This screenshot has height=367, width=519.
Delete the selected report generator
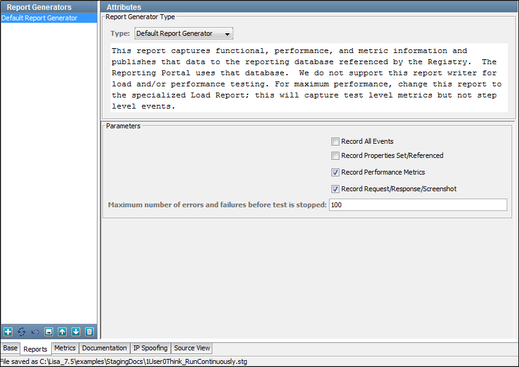89,332
